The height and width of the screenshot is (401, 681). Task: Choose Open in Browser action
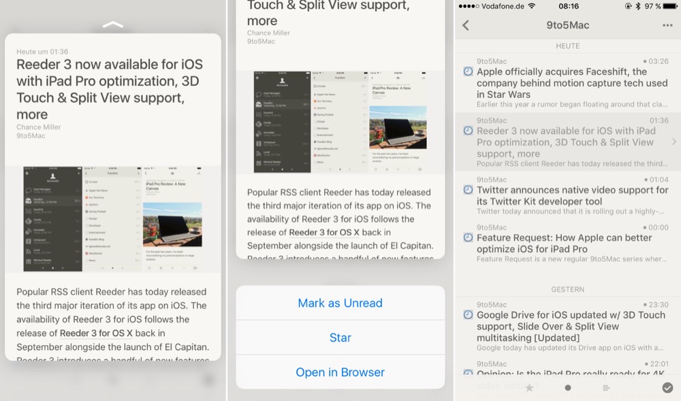point(340,372)
